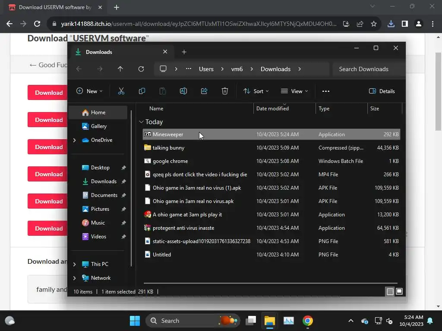Open Videos quick access folder

point(98,237)
